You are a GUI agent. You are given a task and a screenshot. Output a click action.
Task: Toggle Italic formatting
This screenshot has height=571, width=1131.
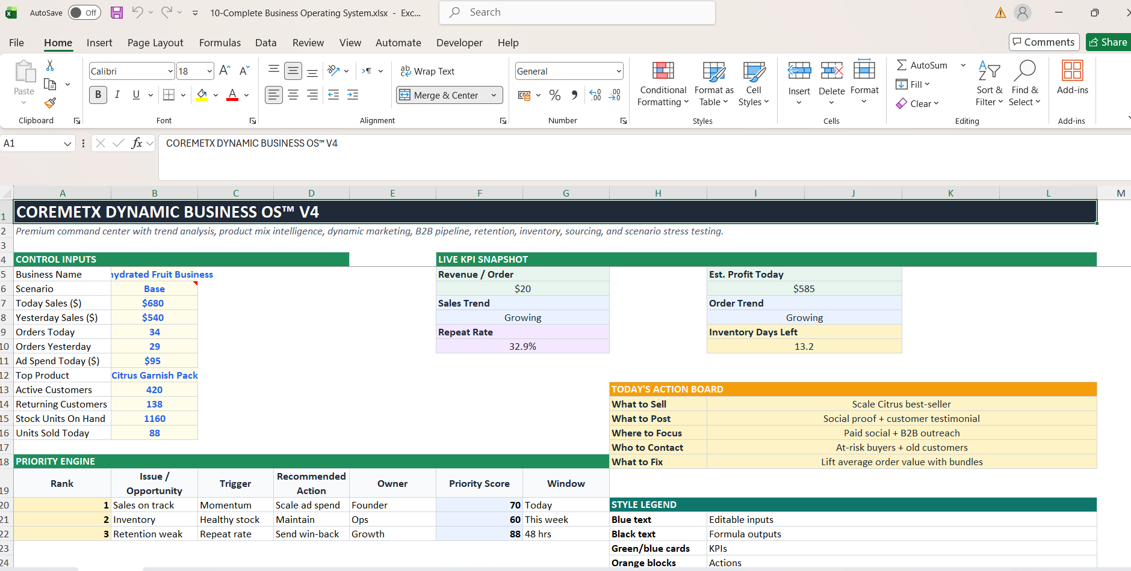point(117,95)
